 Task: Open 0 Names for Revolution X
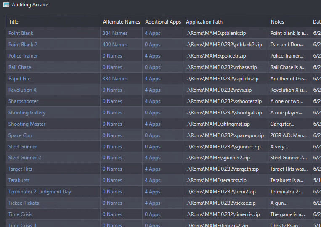point(112,90)
